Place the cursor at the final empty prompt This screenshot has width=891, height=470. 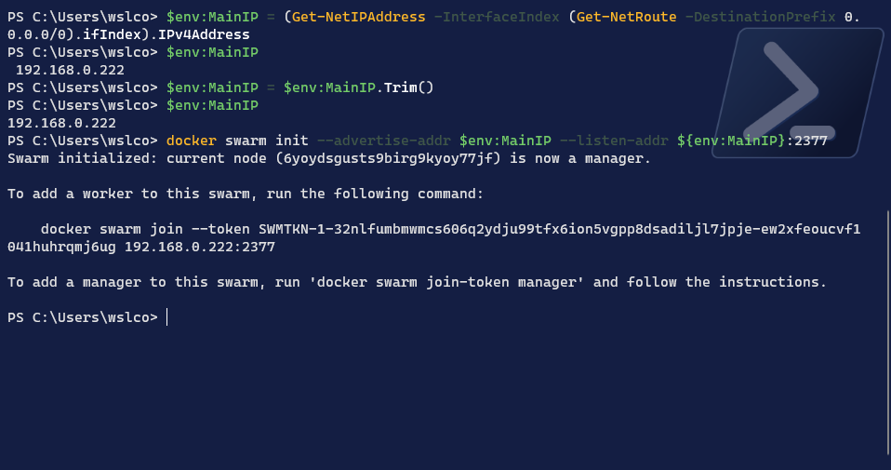point(167,317)
